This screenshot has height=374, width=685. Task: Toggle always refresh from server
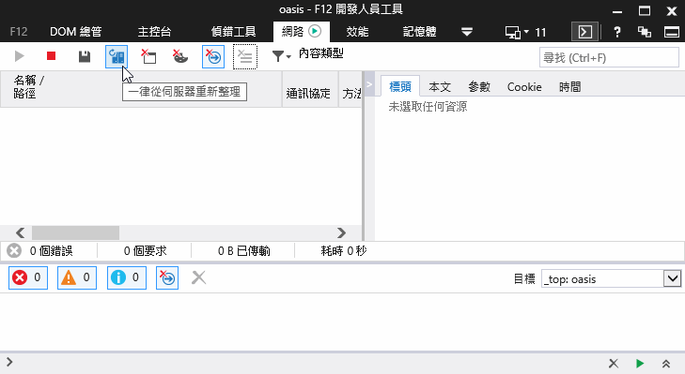(x=117, y=56)
